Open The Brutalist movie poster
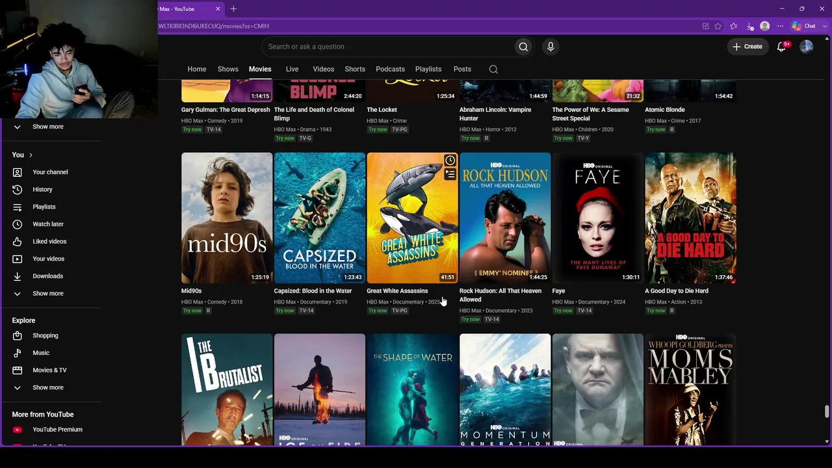Viewport: 832px width, 468px height. tap(227, 390)
